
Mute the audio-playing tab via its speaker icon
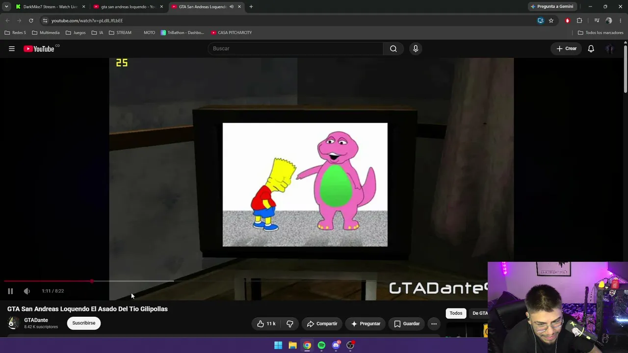pos(232,7)
